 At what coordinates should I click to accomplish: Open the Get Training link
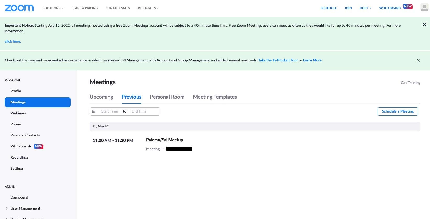point(410,83)
